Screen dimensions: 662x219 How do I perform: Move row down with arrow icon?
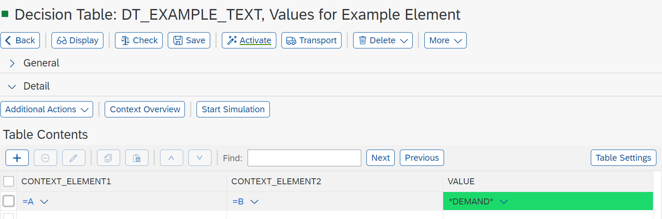[200, 158]
